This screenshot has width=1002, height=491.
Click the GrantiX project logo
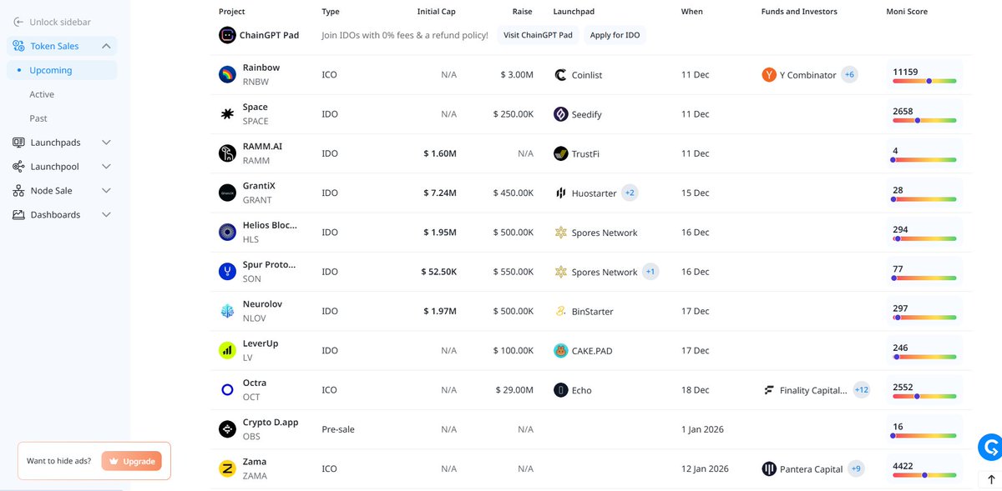pyautogui.click(x=227, y=193)
